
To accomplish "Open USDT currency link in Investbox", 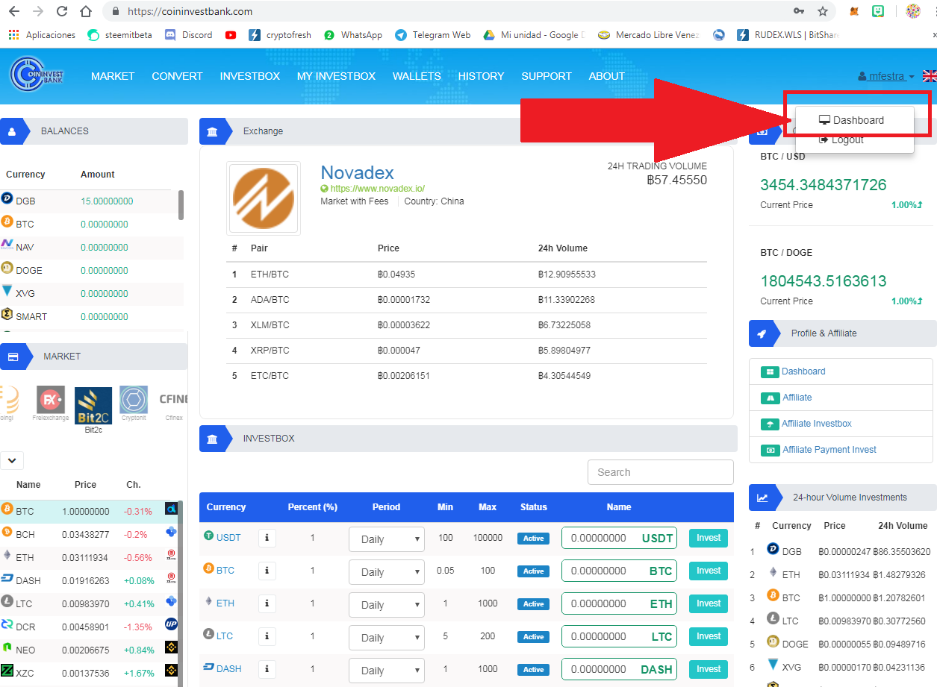I will [x=228, y=537].
